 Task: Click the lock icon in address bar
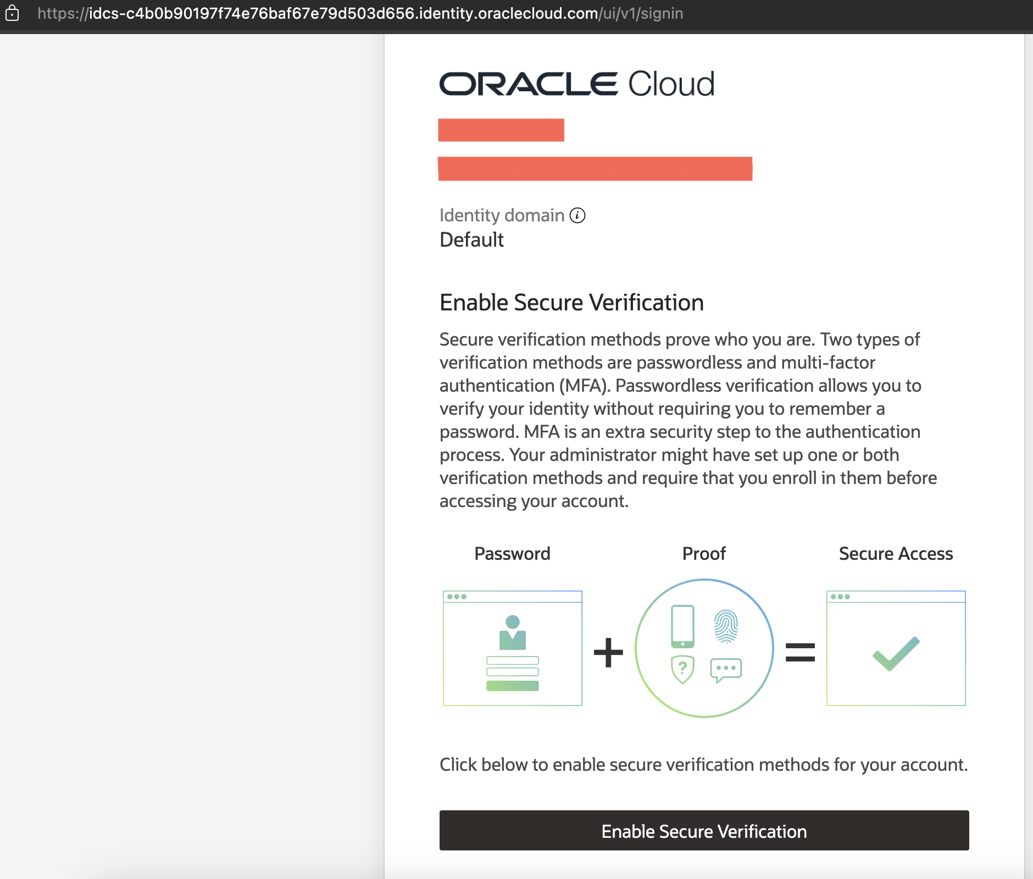point(12,13)
